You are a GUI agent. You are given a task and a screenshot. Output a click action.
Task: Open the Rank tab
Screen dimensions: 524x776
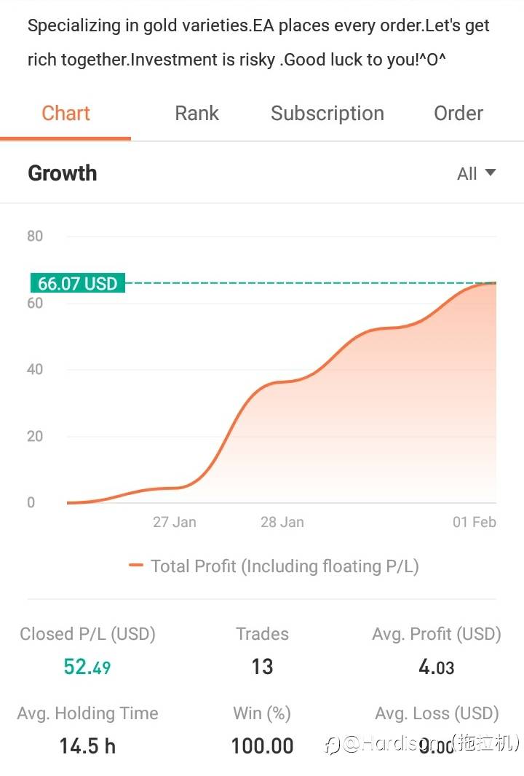pyautogui.click(x=196, y=114)
